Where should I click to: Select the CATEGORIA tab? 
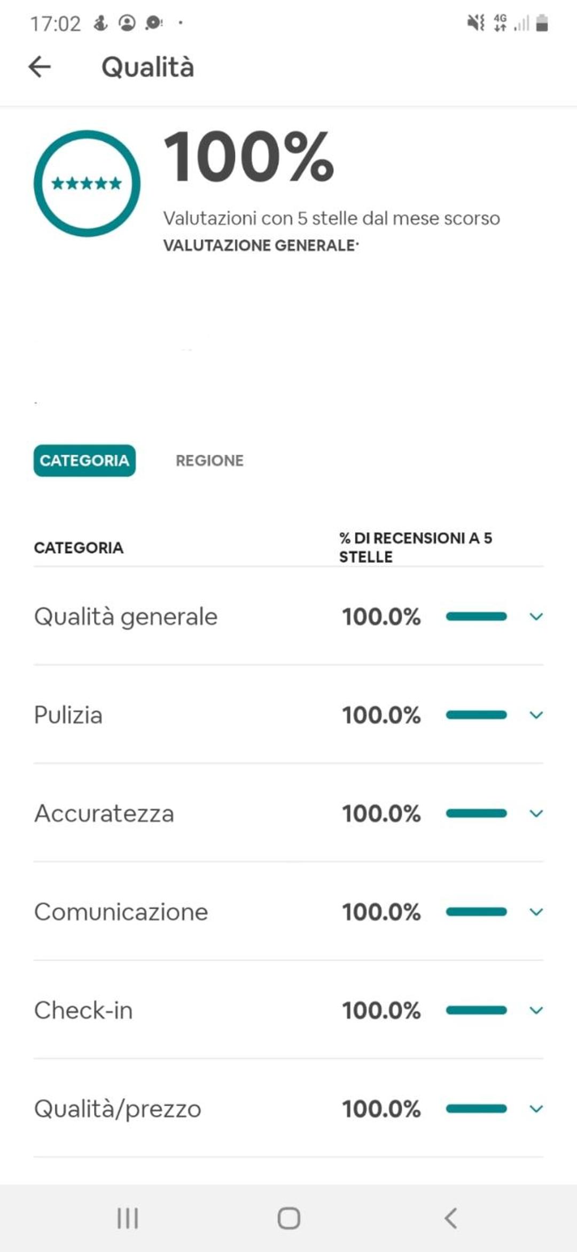point(84,461)
